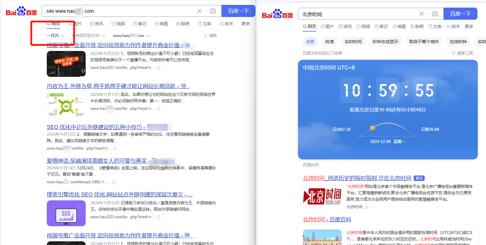Click 百度一下 button in left window
The height and width of the screenshot is (245, 486).
[238, 11]
